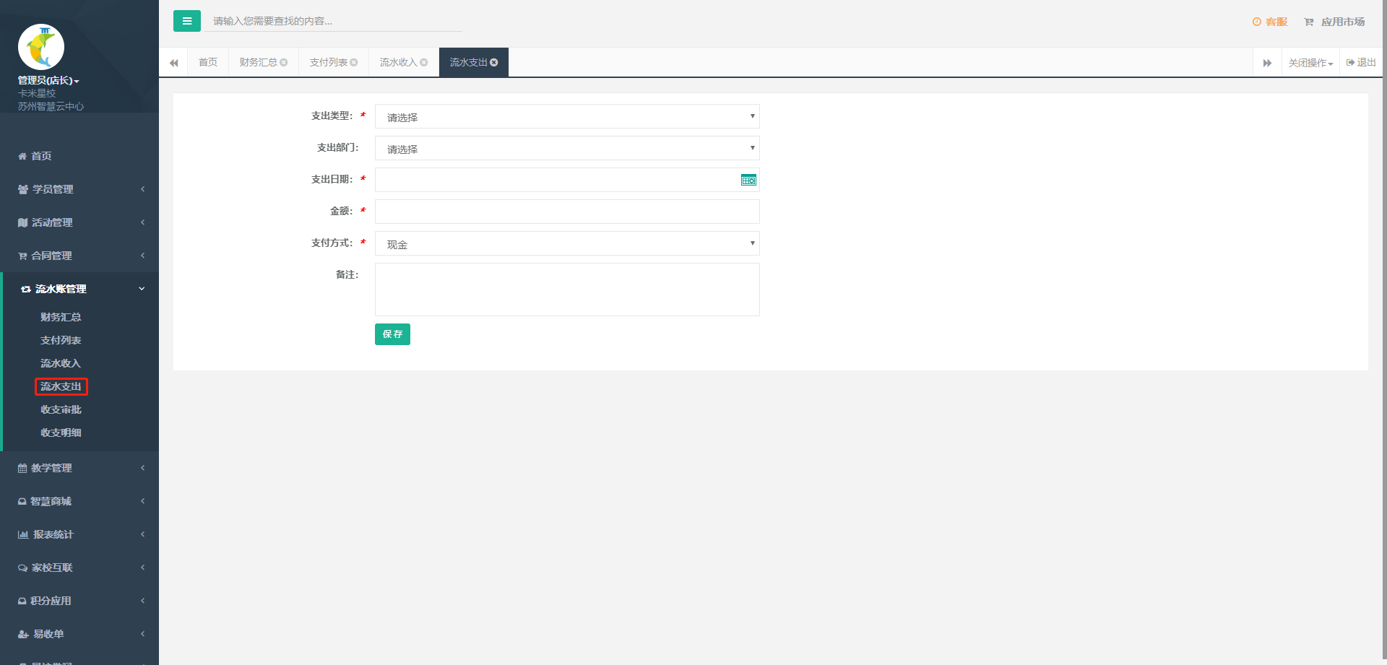This screenshot has width=1387, height=665.
Task: Expand the 积分应用 menu chevron
Action: click(x=142, y=601)
